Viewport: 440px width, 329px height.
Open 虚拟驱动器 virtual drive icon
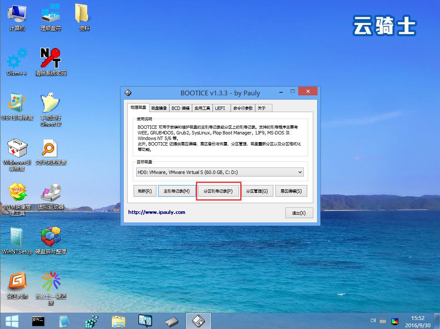pos(51,195)
